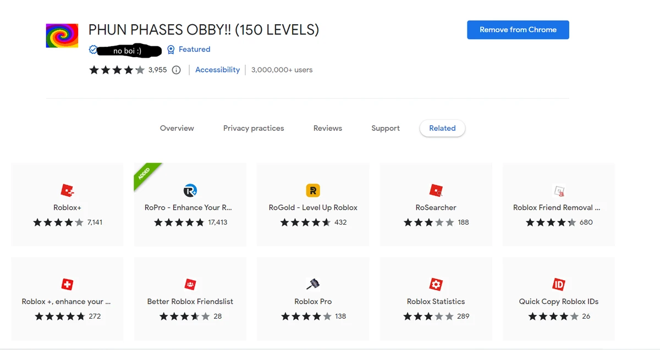Open the Quick Copy Roblox IDs icon
Image resolution: width=660 pixels, height=350 pixels.
click(x=558, y=284)
